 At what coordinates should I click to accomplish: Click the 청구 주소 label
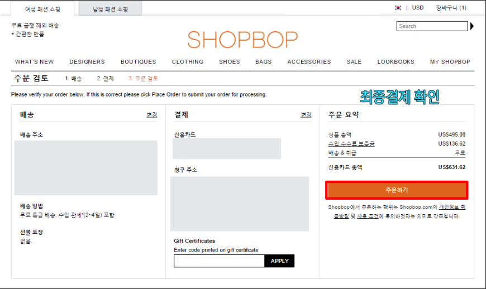coord(185,170)
